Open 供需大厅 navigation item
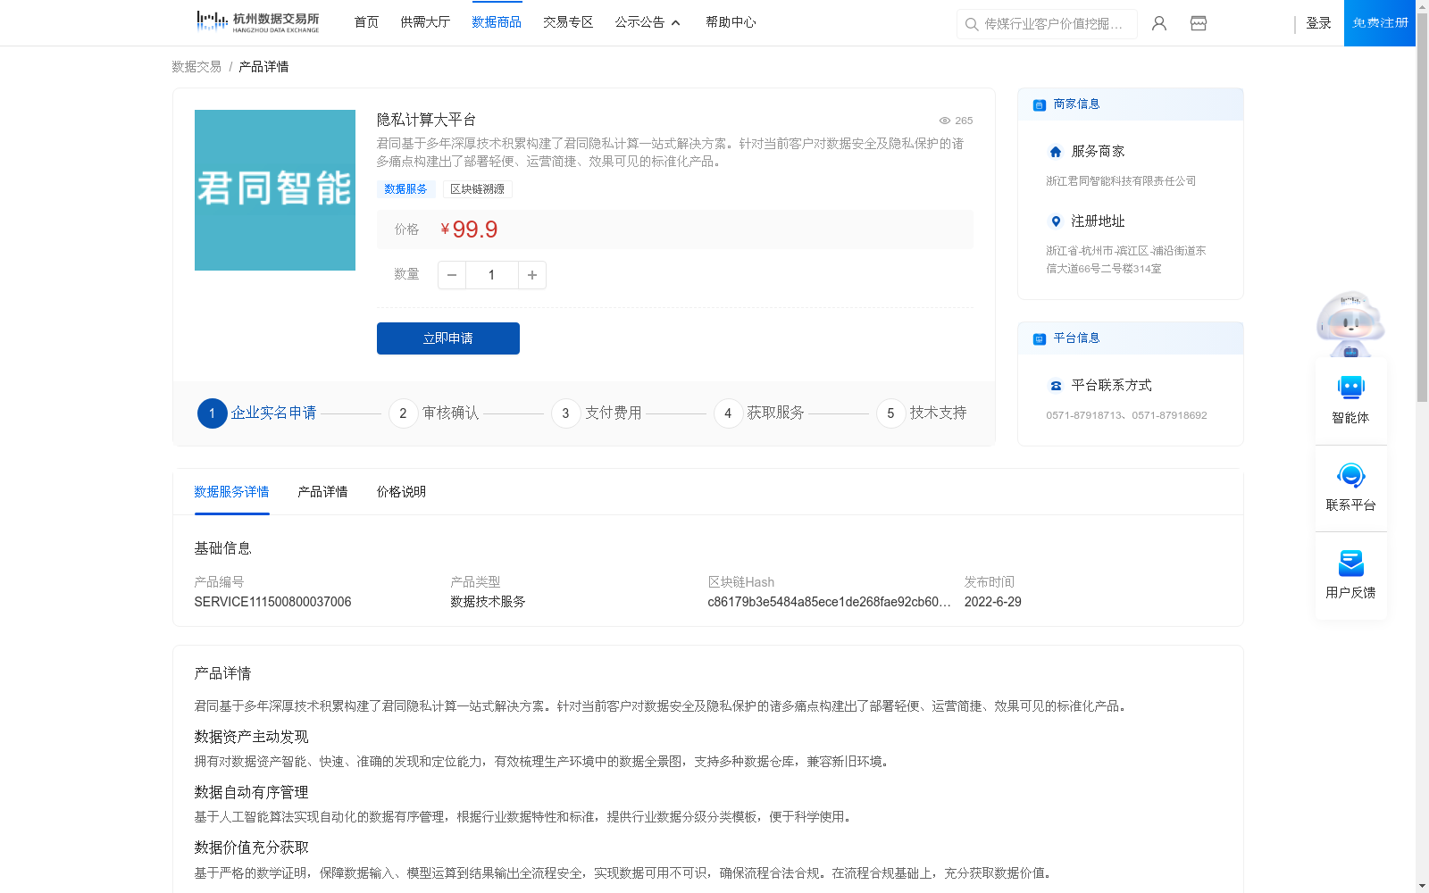Image resolution: width=1429 pixels, height=893 pixels. [x=425, y=22]
